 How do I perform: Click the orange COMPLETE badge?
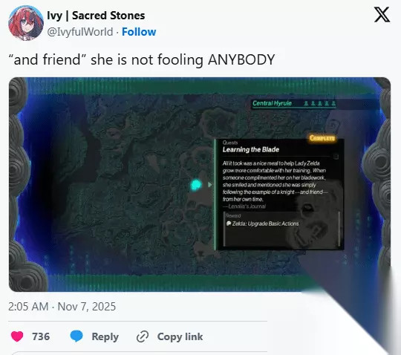coord(322,138)
